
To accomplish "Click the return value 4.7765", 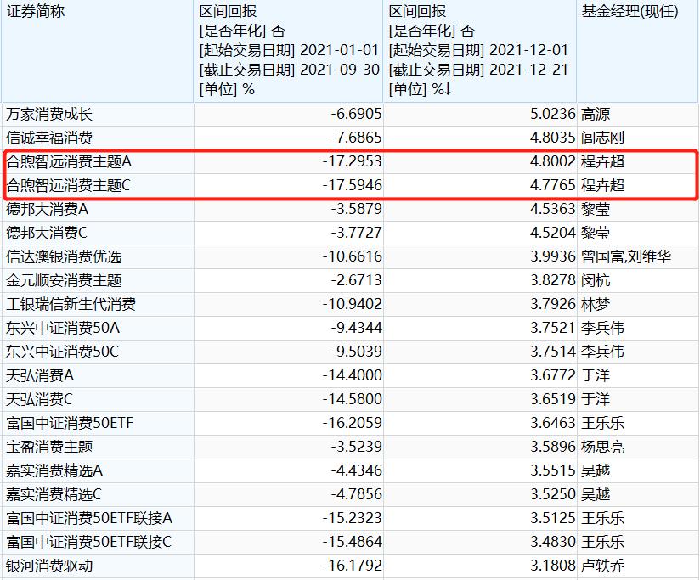I will point(553,185).
